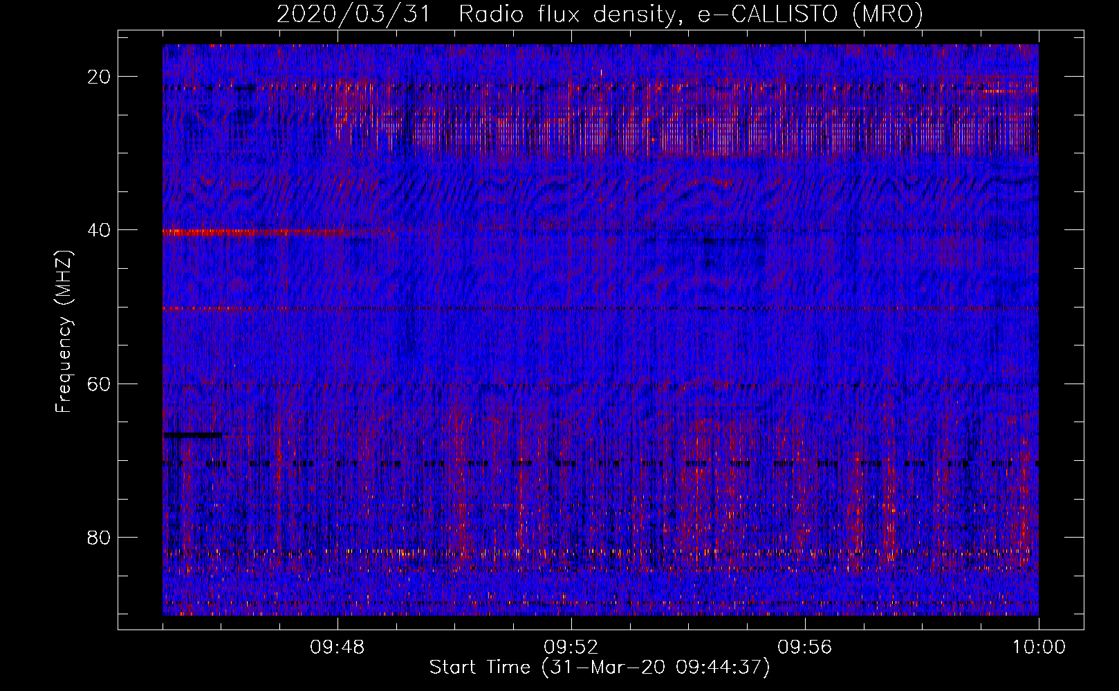Screen dimensions: 1119x691
Task: Click the "Start Time (31-Mar-20 09:44:37)" label
Action: click(600, 668)
